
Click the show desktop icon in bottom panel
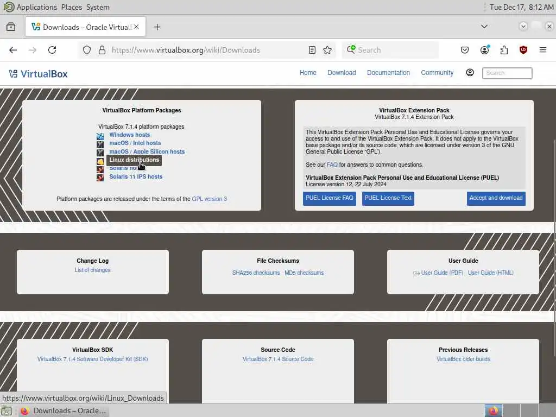click(x=7, y=411)
